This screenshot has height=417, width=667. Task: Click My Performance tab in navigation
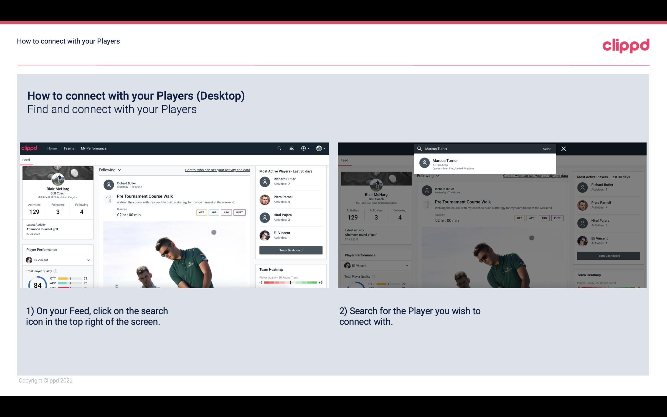[94, 148]
